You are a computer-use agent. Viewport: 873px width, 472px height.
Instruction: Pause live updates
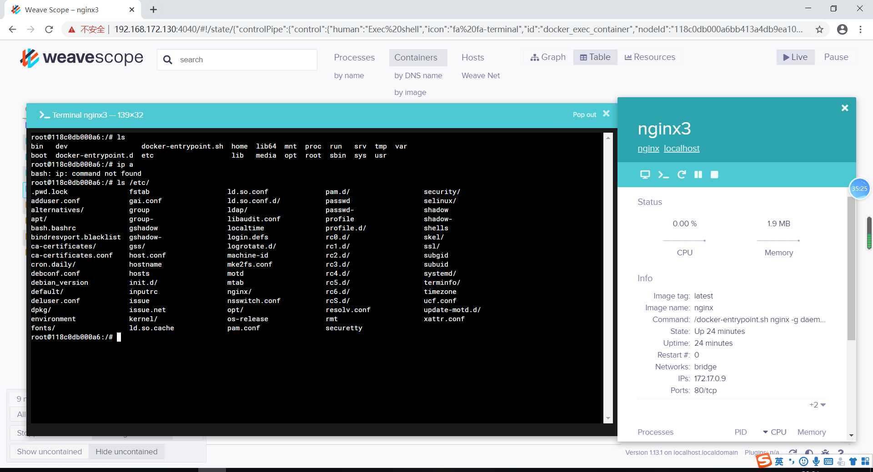point(836,57)
